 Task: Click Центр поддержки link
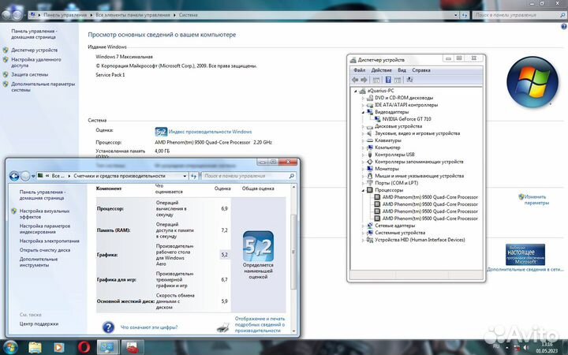coord(39,324)
